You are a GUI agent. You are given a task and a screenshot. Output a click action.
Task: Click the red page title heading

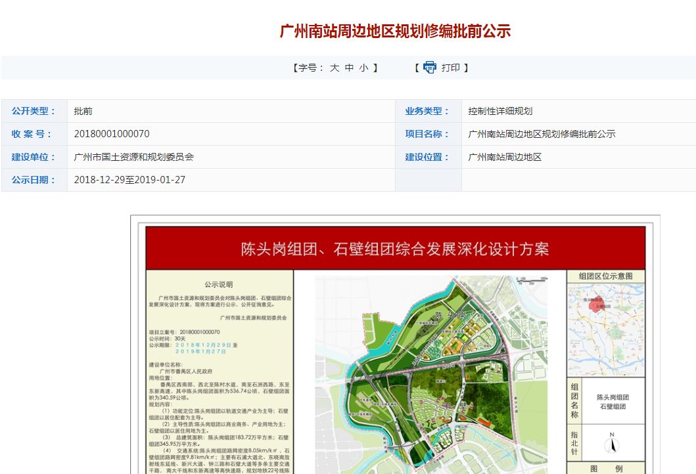point(395,31)
